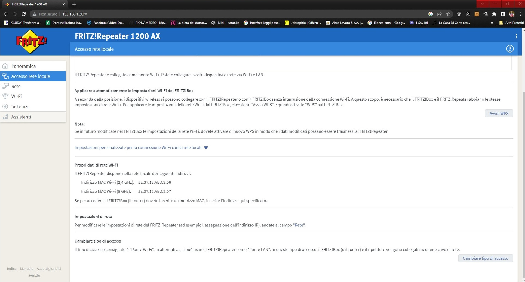Open the Altri Preferiti bookmarks folder

coord(511,23)
